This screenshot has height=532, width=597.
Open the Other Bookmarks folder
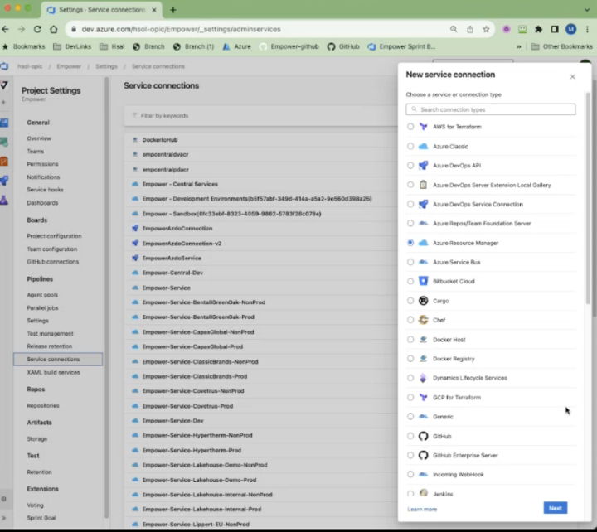[x=562, y=46]
